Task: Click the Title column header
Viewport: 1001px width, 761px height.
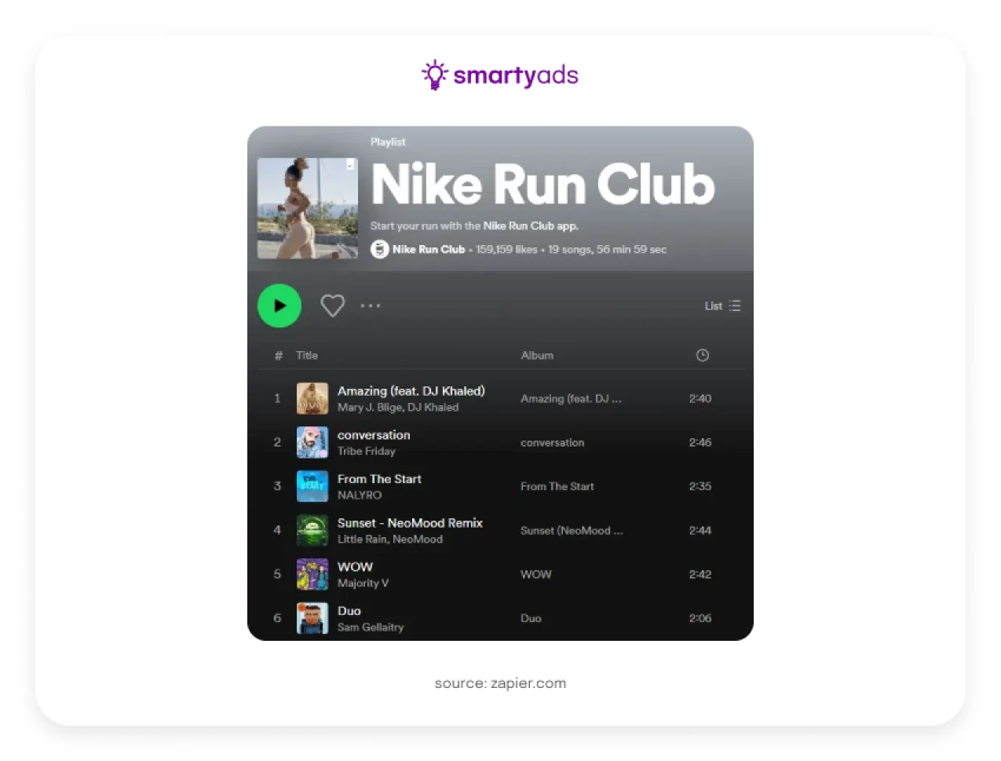Action: 307,356
